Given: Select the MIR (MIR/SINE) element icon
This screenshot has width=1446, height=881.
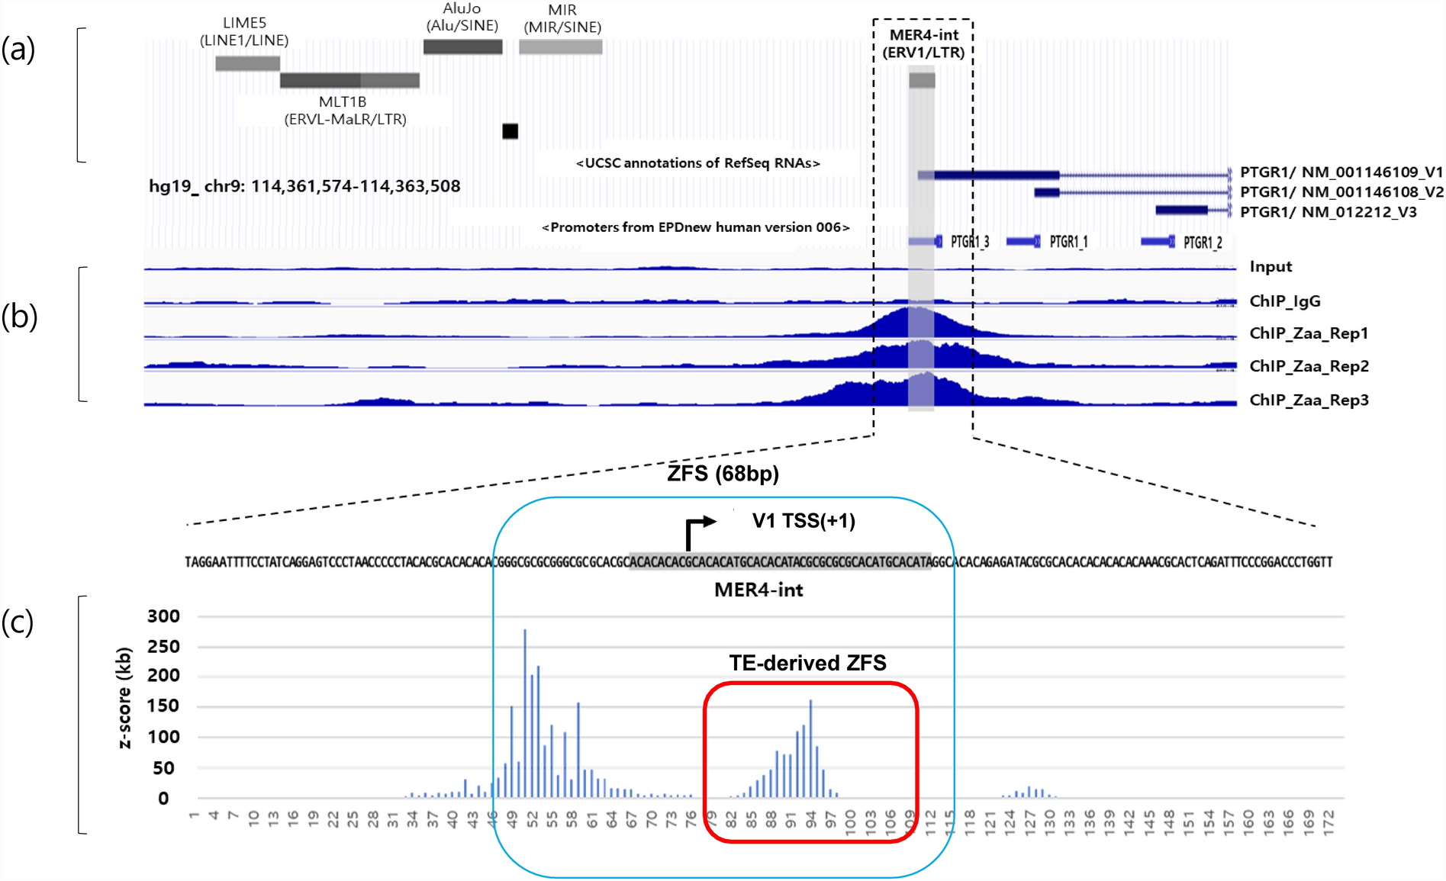Looking at the screenshot, I should click(x=561, y=47).
